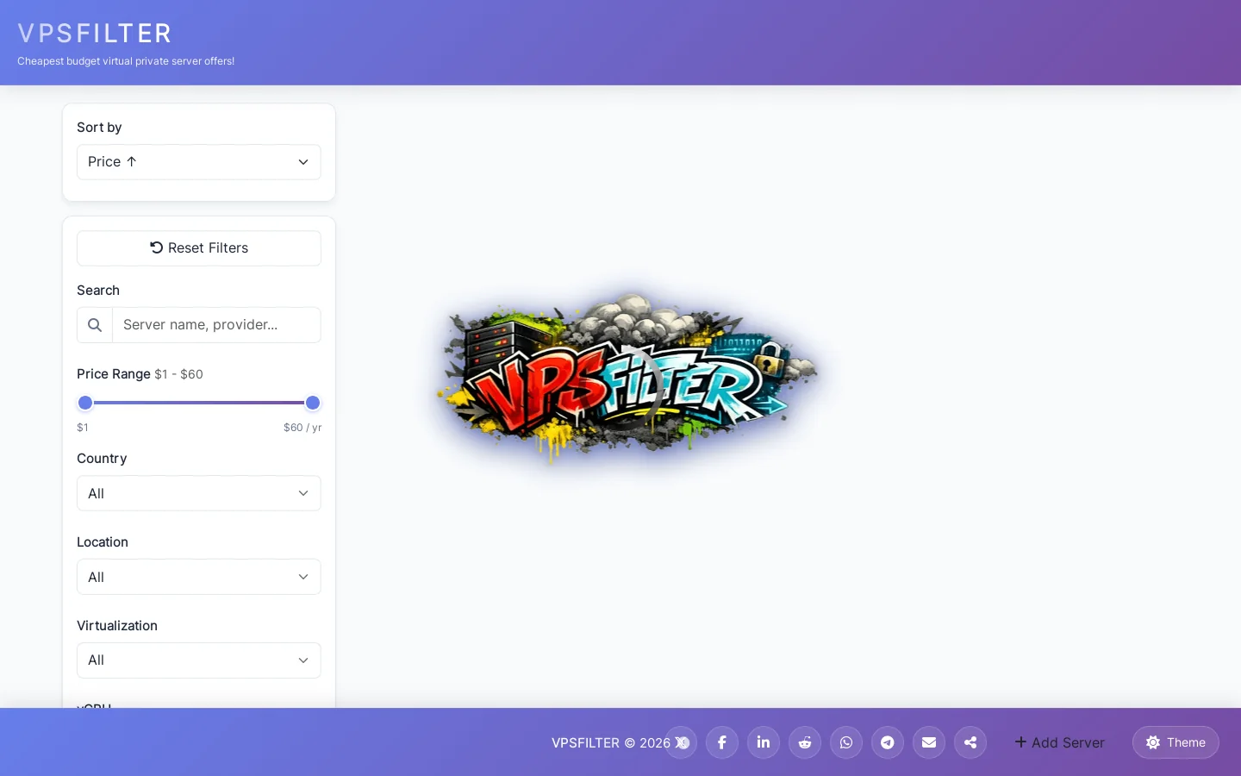Share via the Telegram icon
The height and width of the screenshot is (776, 1241).
(x=888, y=742)
